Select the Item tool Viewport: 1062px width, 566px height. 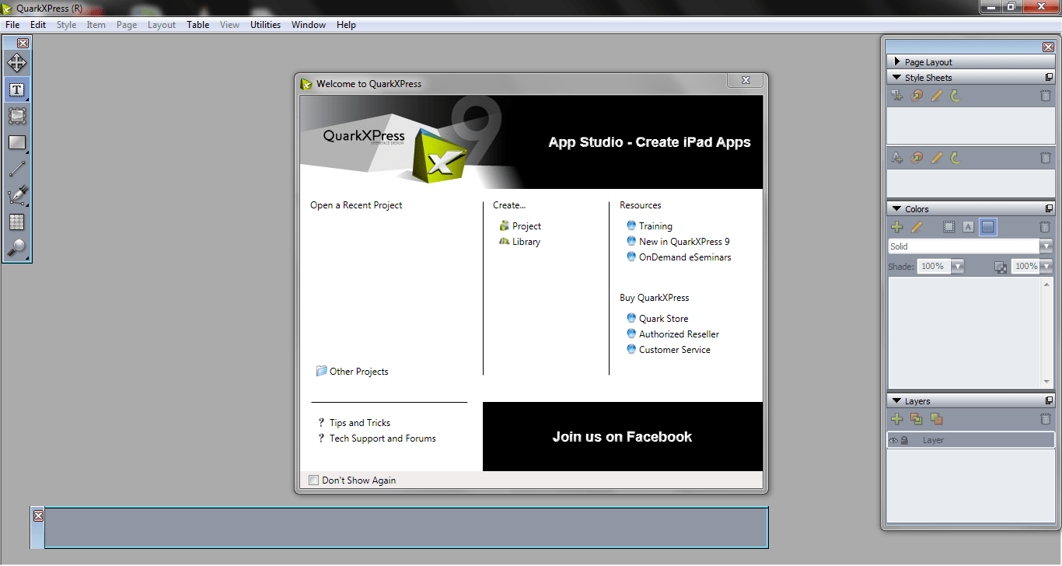[16, 63]
